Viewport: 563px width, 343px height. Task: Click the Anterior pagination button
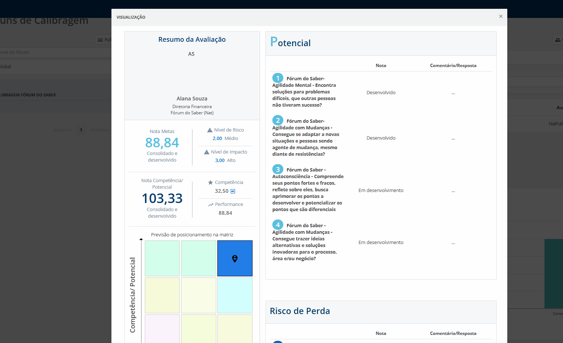[x=62, y=130]
